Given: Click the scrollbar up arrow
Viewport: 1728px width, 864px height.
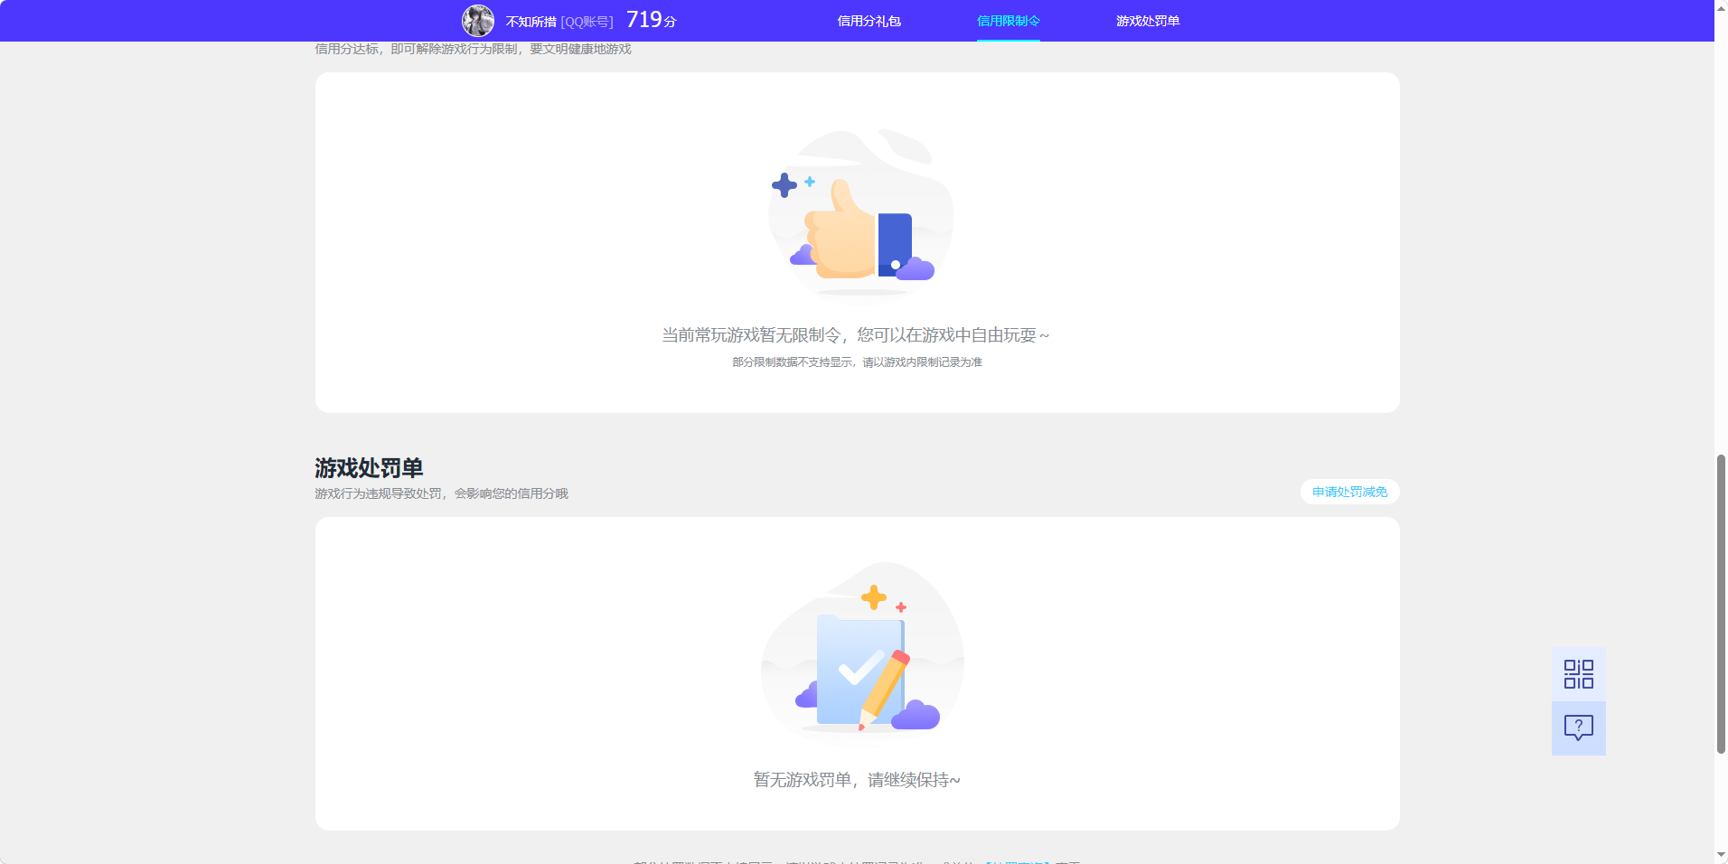Looking at the screenshot, I should [x=1721, y=7].
